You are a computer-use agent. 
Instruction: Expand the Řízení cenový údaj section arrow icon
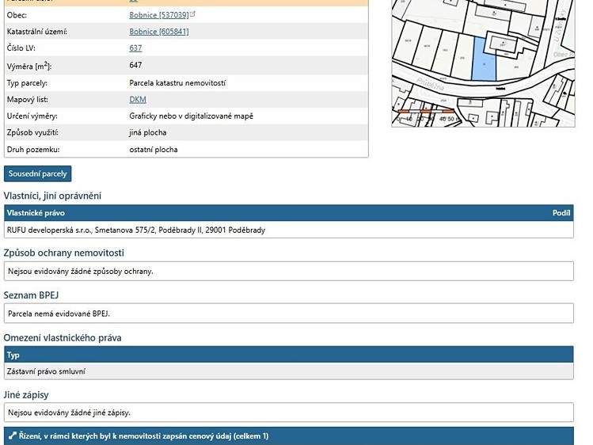13,435
